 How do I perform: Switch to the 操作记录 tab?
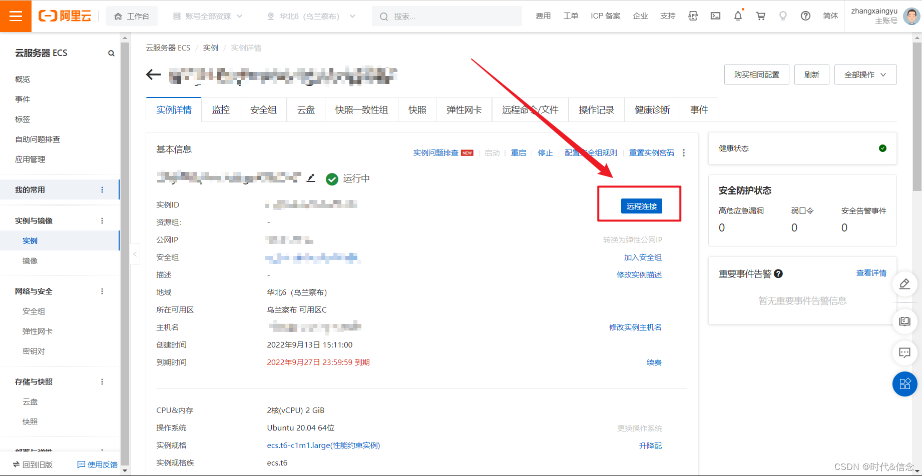pyautogui.click(x=596, y=109)
